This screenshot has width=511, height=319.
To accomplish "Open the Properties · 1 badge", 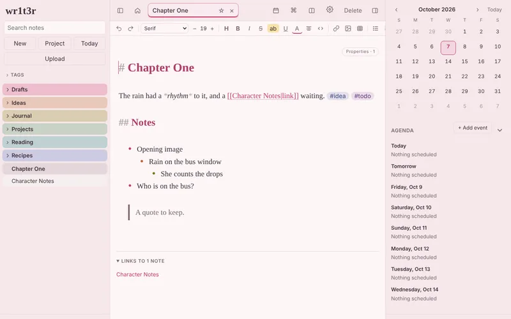I will click(x=360, y=52).
